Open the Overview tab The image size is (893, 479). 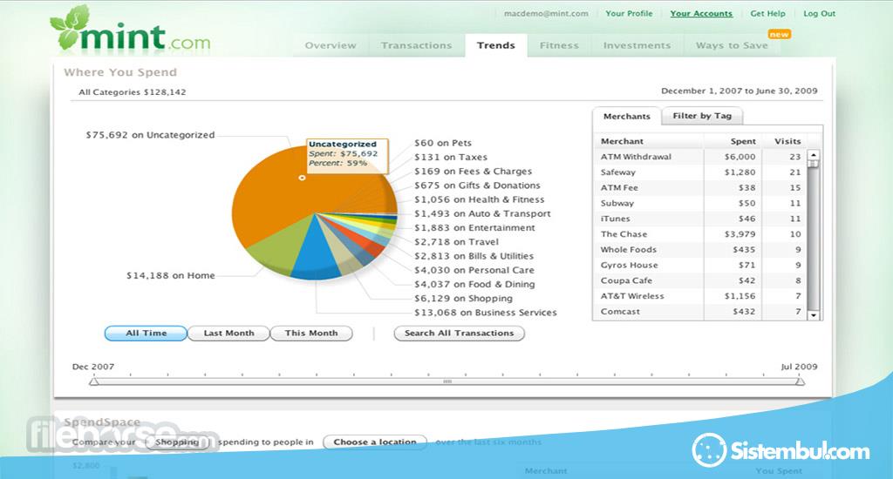(331, 45)
